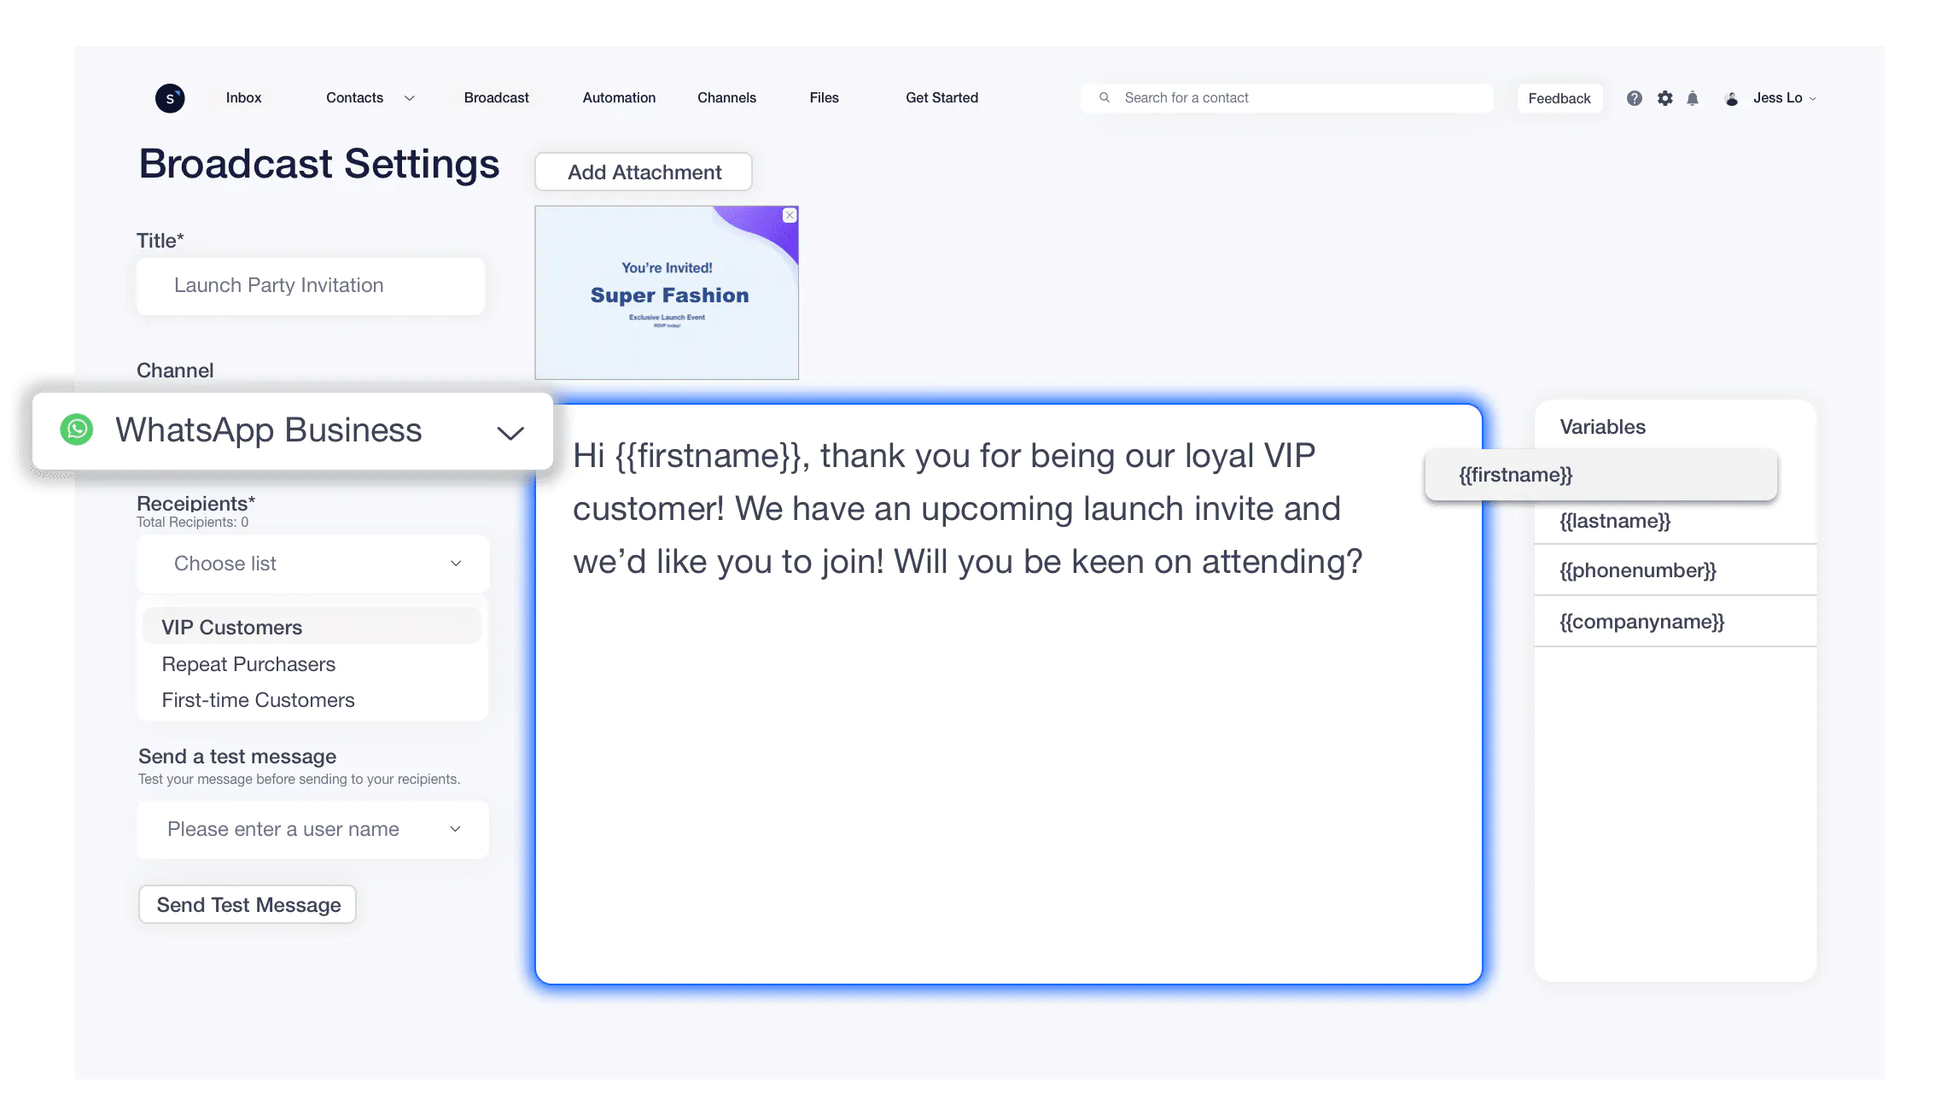Select the Repeat Purchasers recipient list
This screenshot has width=1953, height=1110.
[x=247, y=663]
